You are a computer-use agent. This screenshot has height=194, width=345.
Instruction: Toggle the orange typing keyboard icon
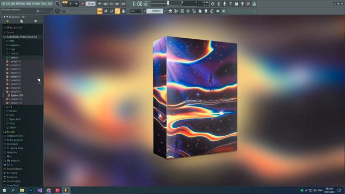(100, 11)
